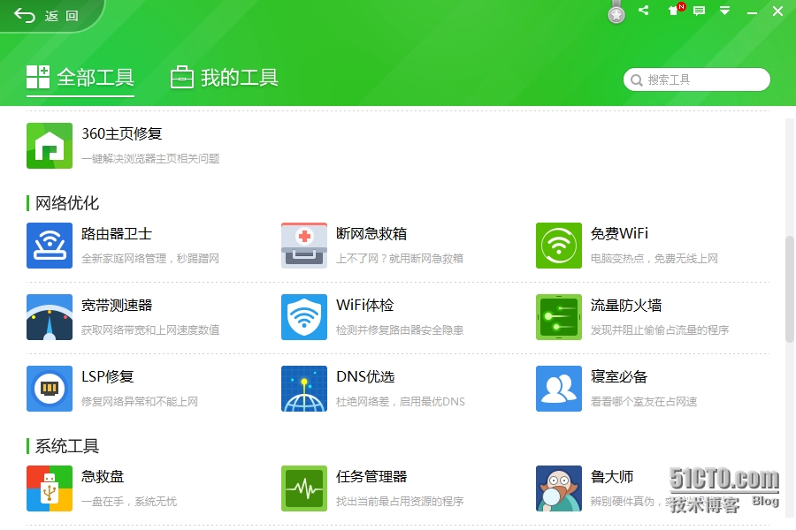
Task: Click the 路由器卫士 title text
Action: (x=117, y=234)
